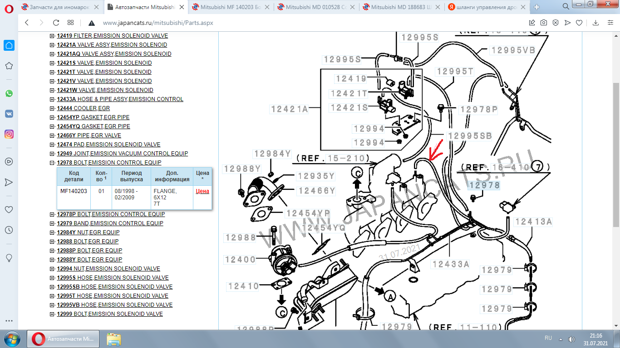The height and width of the screenshot is (348, 620).
Task: Take a snapshot with the camera icon
Action: click(x=544, y=23)
